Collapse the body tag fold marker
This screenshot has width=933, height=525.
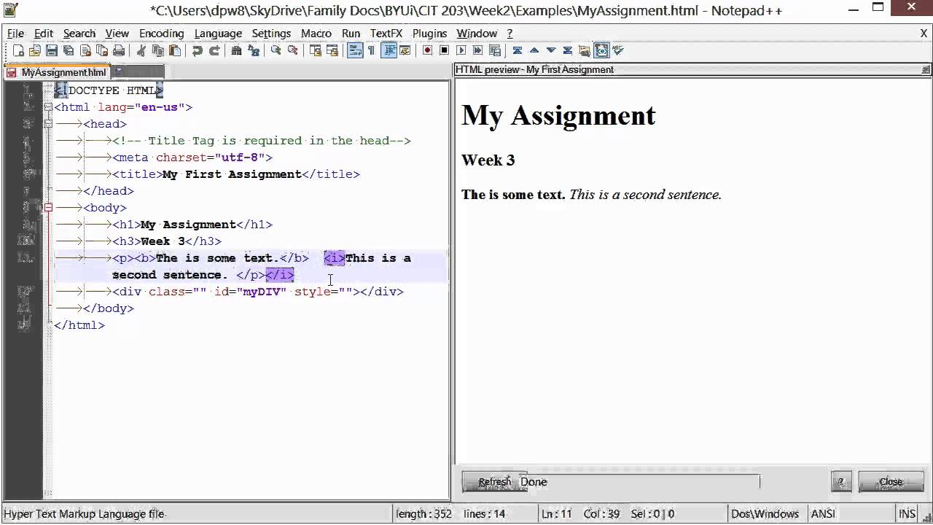click(48, 208)
